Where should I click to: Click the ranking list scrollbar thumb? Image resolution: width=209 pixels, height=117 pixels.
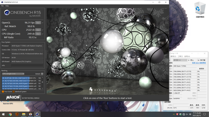[42, 82]
